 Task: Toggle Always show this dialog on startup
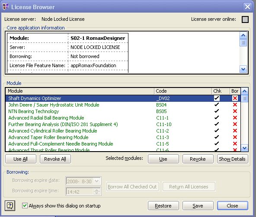pyautogui.click(x=25, y=206)
